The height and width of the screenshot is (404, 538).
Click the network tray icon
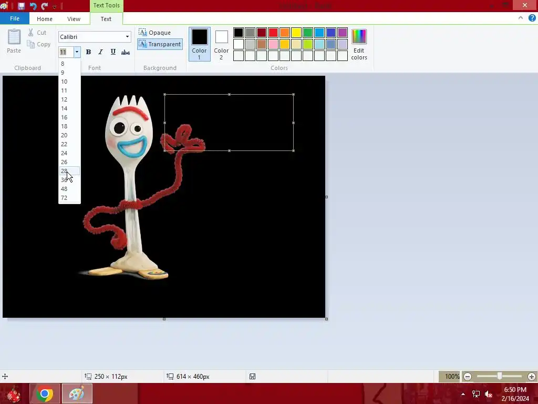click(x=476, y=394)
